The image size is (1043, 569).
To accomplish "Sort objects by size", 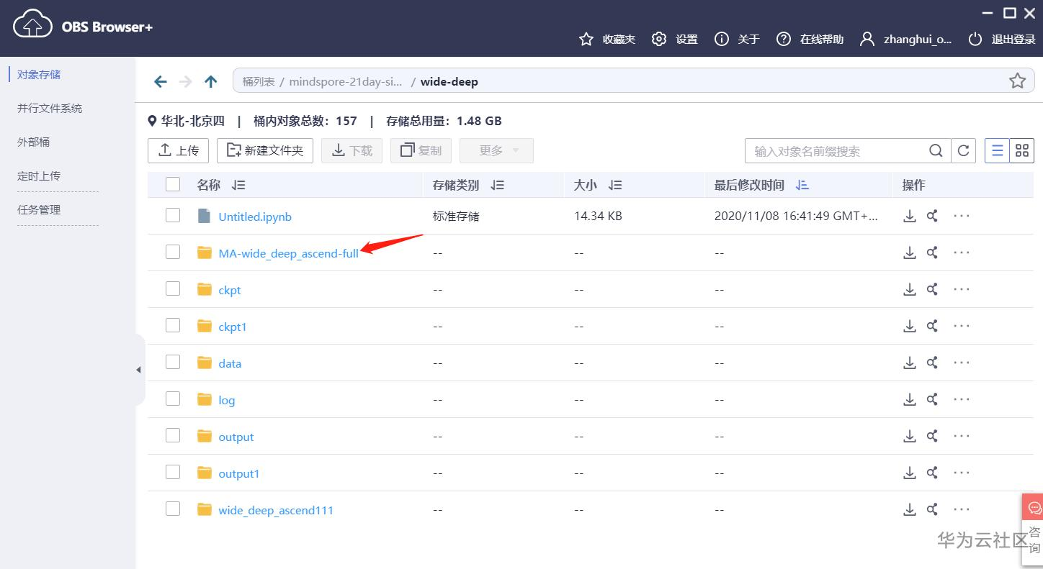I will (x=614, y=186).
